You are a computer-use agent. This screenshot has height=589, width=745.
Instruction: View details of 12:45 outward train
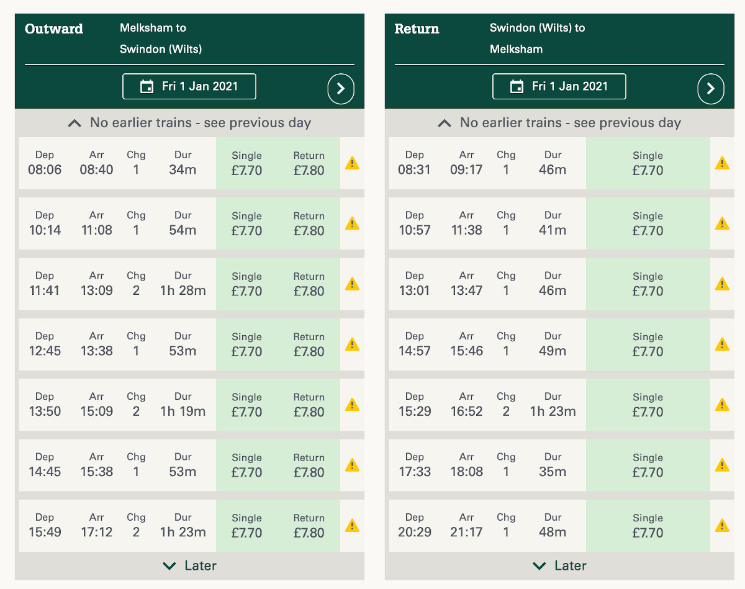click(x=117, y=344)
